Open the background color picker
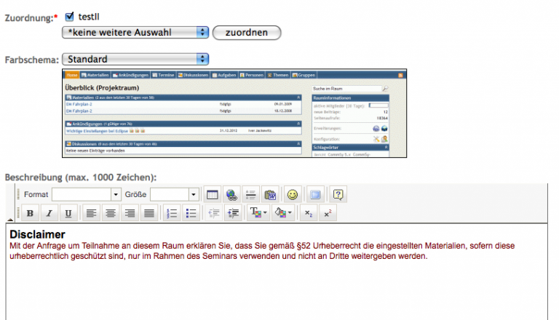The image size is (559, 320). coord(283,213)
